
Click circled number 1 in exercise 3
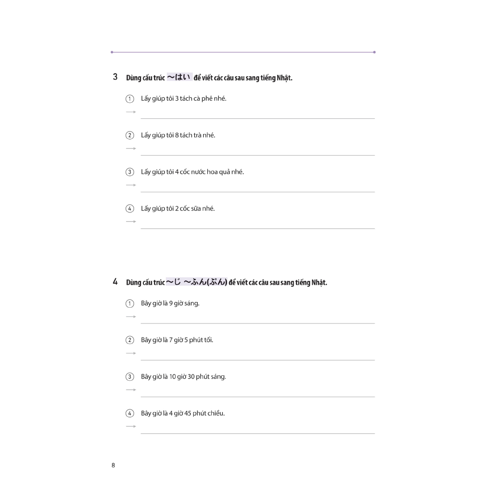pyautogui.click(x=130, y=99)
